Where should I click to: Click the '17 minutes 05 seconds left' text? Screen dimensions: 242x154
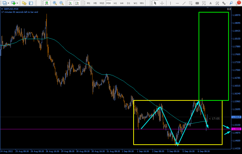tap(20, 12)
